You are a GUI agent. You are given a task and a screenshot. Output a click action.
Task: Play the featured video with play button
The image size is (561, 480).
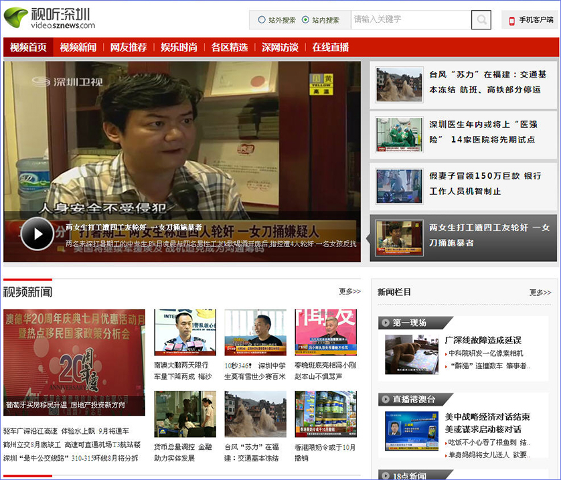37,234
